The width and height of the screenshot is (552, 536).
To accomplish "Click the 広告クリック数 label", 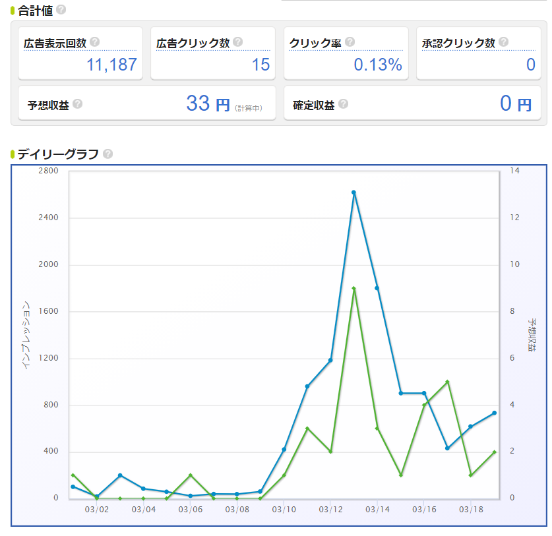I will [193, 44].
